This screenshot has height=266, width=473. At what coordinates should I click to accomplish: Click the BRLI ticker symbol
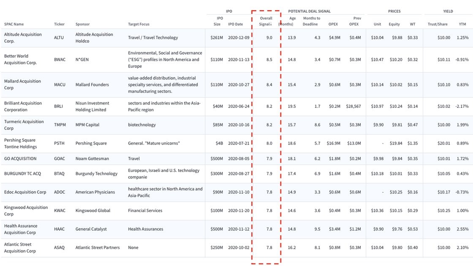click(x=58, y=106)
